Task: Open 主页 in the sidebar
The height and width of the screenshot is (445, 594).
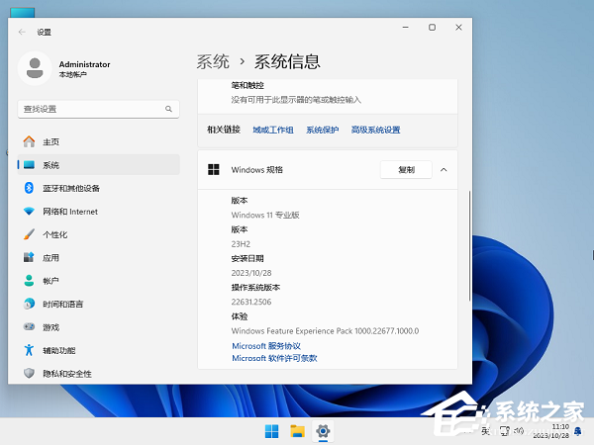Action: click(98, 141)
